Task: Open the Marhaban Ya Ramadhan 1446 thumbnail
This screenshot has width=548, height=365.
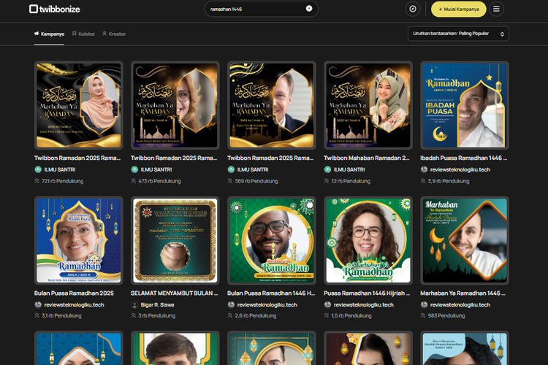Action: (x=465, y=240)
